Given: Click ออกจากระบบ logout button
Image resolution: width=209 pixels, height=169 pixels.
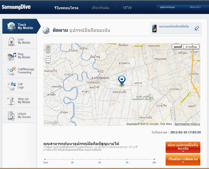Looking at the screenshot, I should [167, 7].
